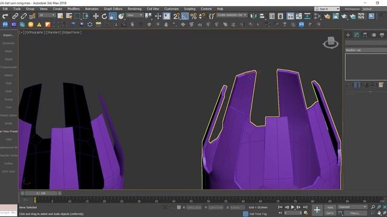Open the Curve Editor
387x217 pixels.
299,16
